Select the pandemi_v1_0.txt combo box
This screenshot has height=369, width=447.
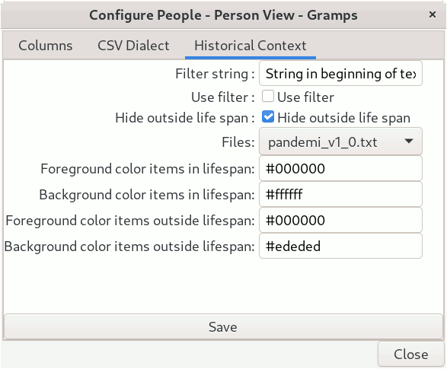click(340, 142)
